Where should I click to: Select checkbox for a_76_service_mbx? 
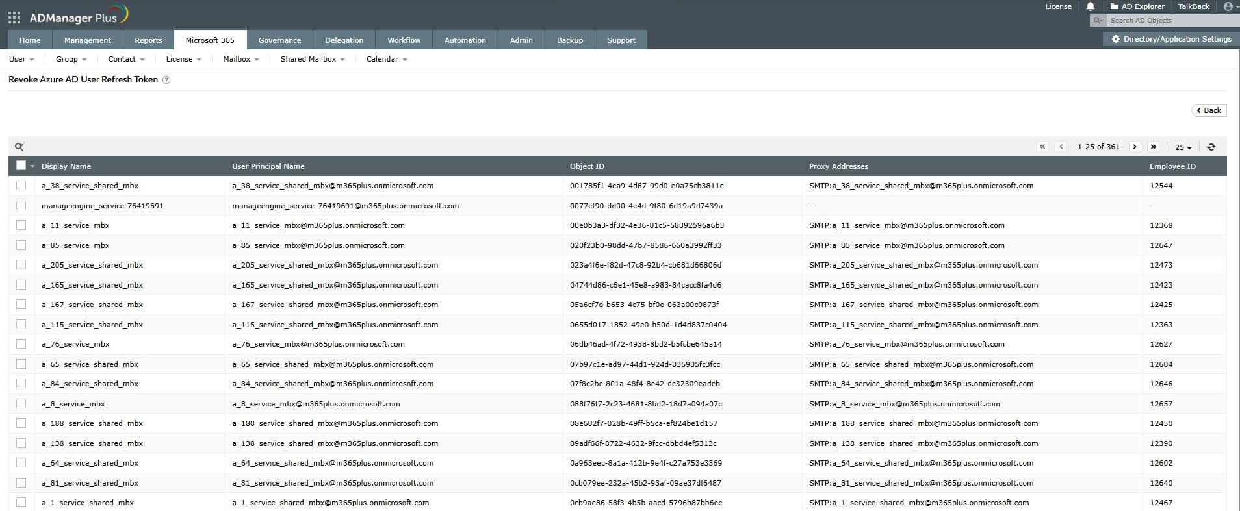[x=21, y=344]
